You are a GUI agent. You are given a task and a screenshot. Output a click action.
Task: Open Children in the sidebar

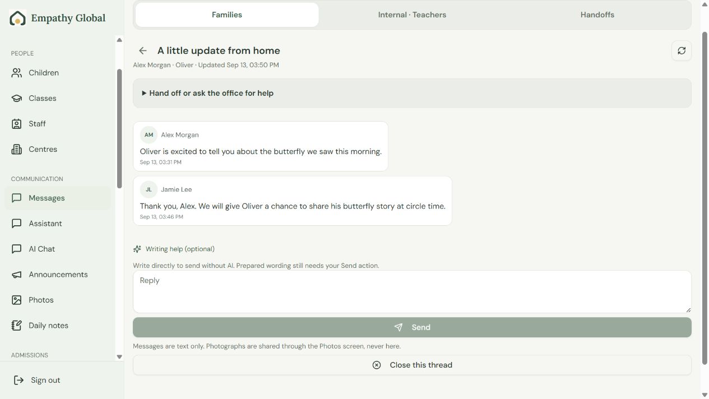58,73
